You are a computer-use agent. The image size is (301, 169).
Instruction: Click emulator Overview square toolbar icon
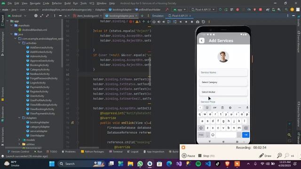(192, 22)
